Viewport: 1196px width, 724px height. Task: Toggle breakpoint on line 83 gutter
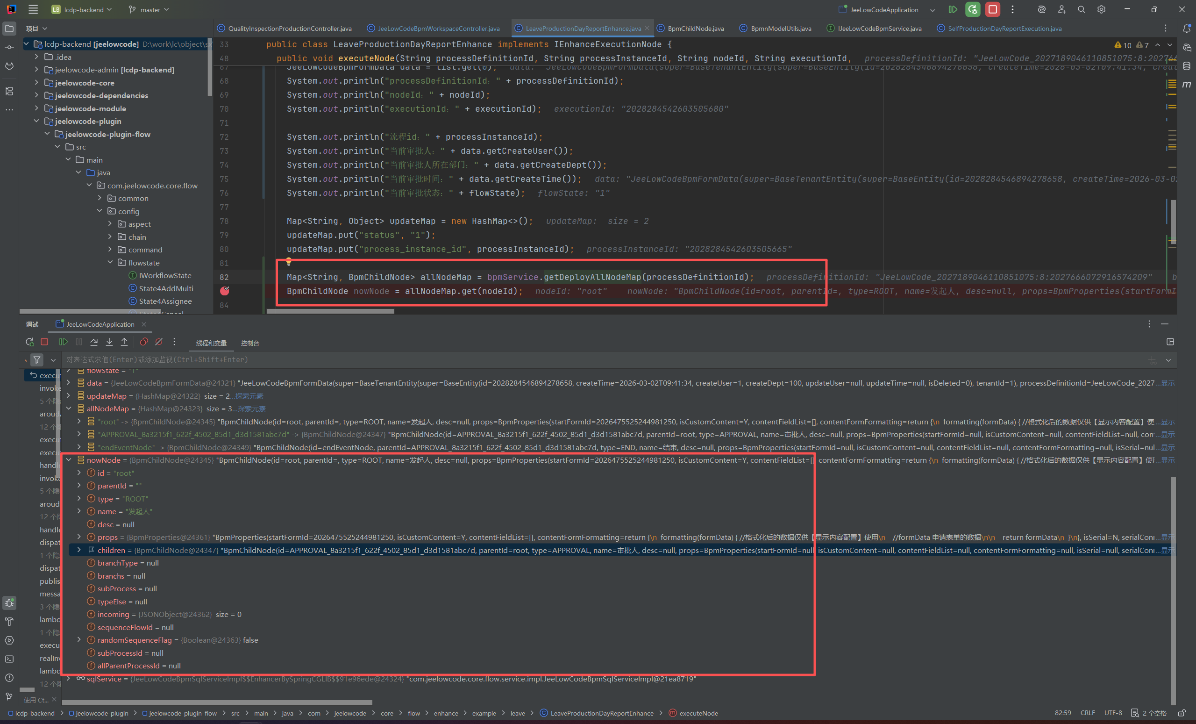[224, 291]
